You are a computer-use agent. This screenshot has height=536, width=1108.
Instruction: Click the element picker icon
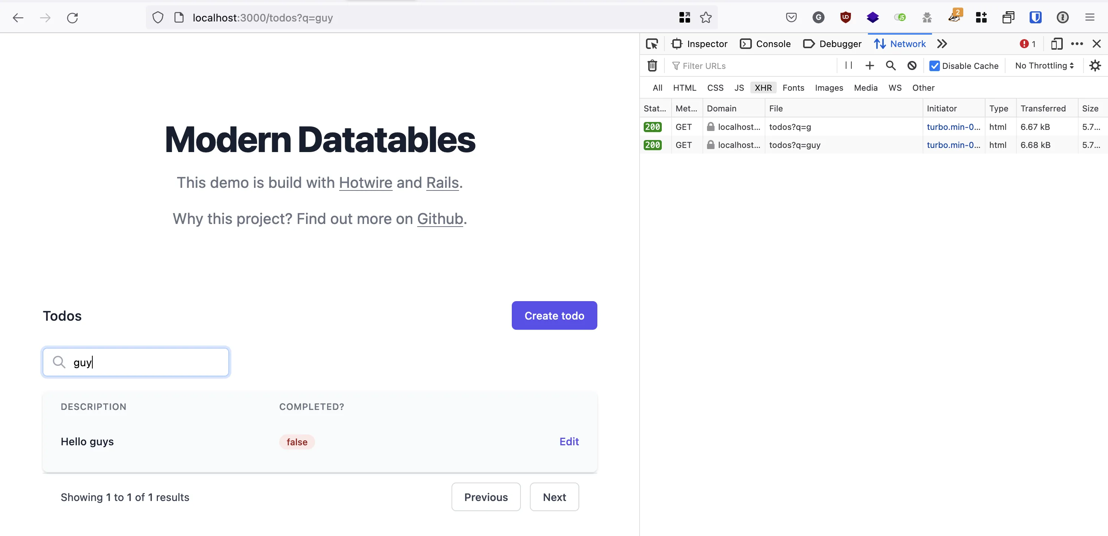coord(652,44)
